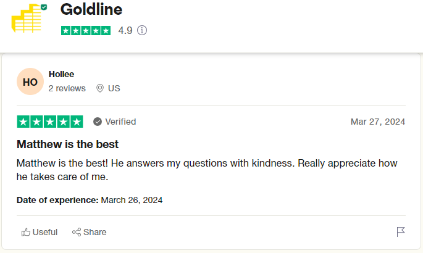Click the location pin icon beside US
423x253 pixels.
tap(100, 88)
